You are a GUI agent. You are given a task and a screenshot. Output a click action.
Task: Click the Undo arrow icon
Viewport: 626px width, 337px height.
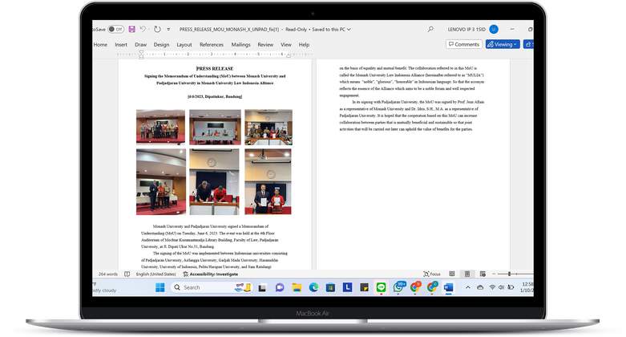[144, 29]
